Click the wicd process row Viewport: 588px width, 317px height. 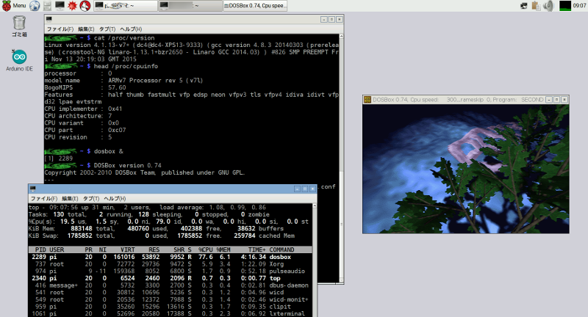(171, 292)
